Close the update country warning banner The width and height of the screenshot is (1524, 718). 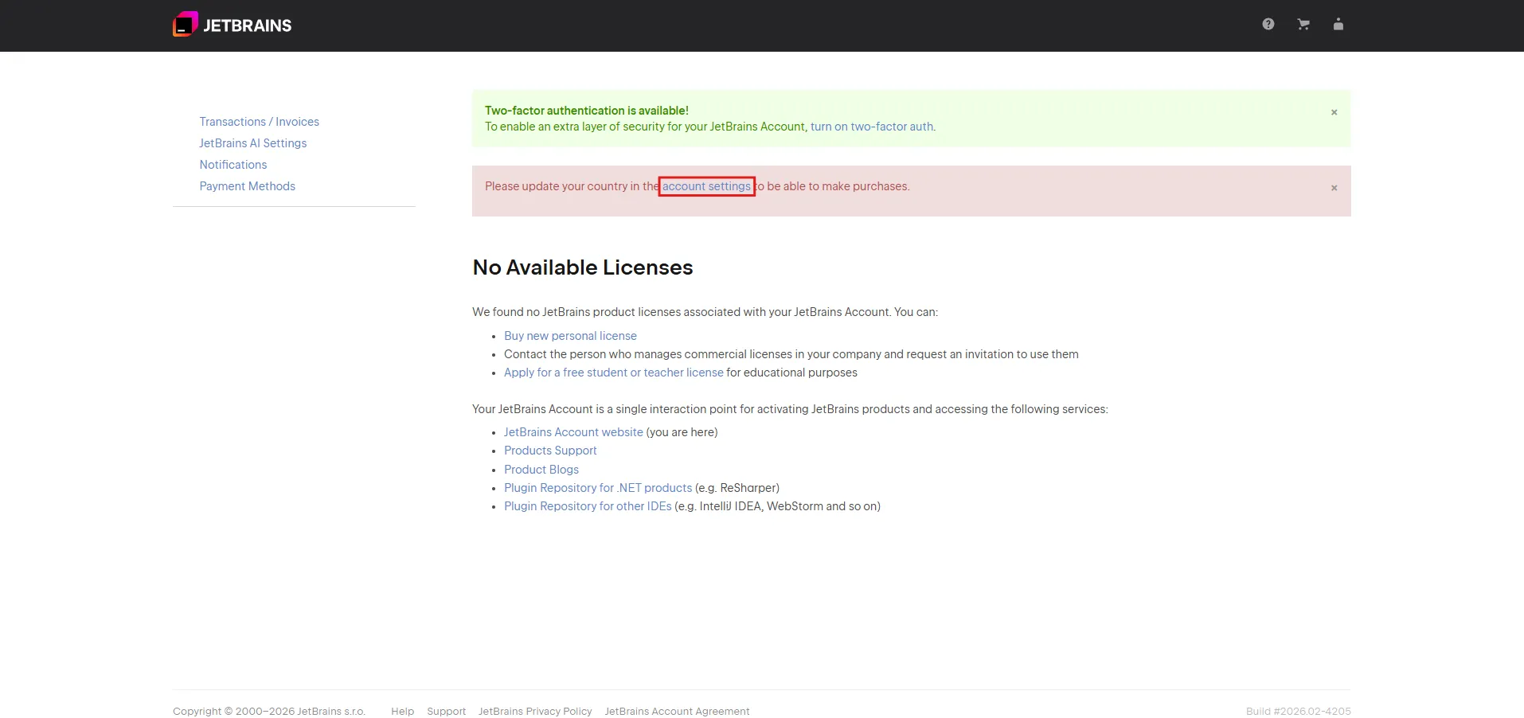1334,188
